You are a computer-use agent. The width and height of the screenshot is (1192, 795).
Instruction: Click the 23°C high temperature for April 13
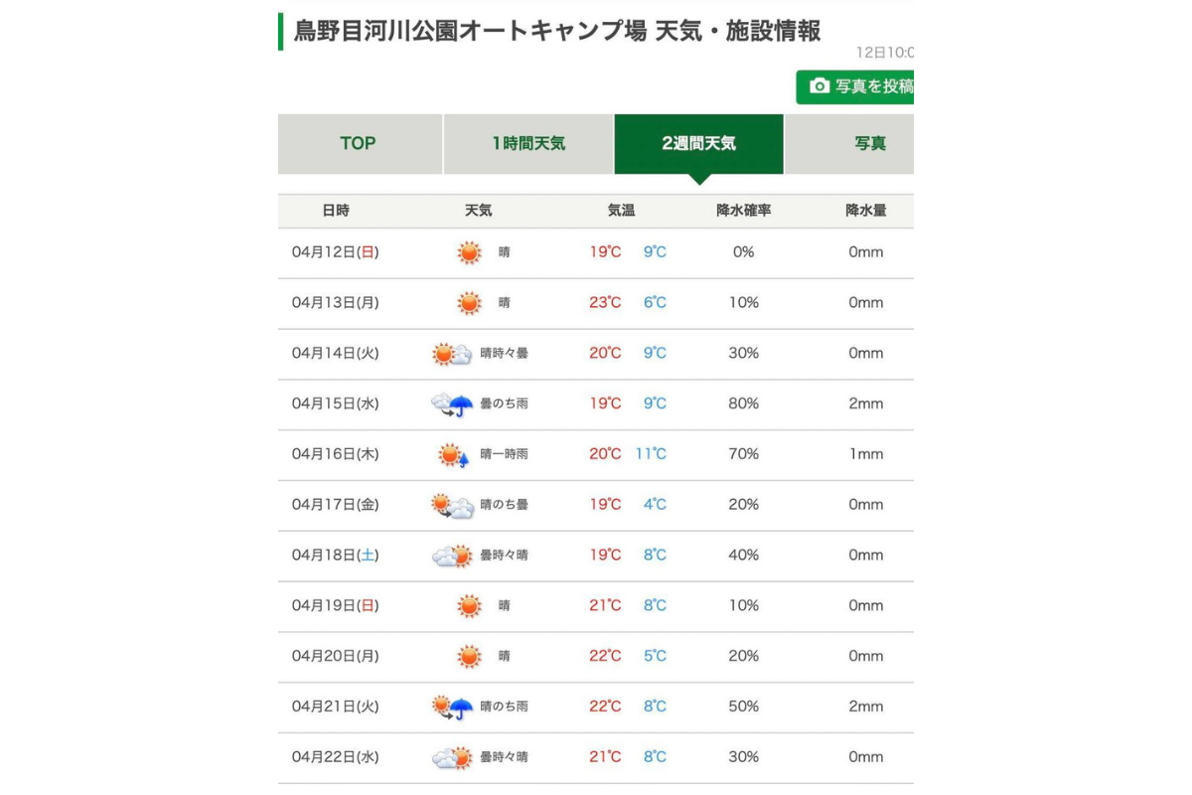(605, 303)
